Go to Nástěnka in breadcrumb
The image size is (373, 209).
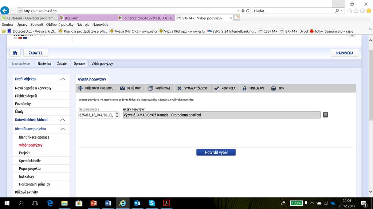[44, 63]
